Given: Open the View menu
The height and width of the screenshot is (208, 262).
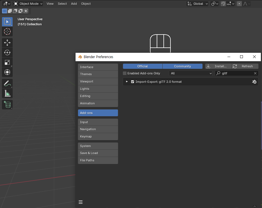Looking at the screenshot, I should click(50, 4).
